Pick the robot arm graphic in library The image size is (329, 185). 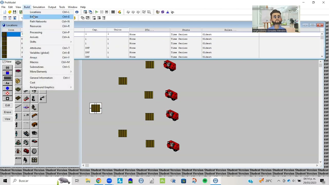[x=42, y=98]
